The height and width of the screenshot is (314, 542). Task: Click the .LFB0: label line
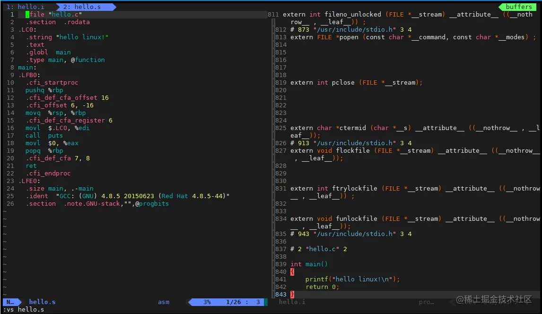pyautogui.click(x=29, y=75)
